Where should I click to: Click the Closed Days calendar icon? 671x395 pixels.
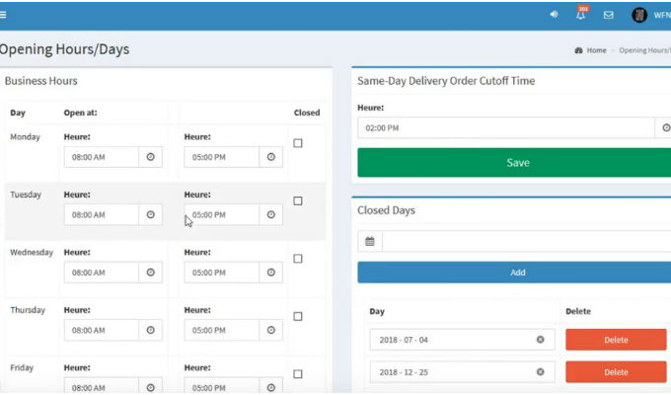click(370, 242)
